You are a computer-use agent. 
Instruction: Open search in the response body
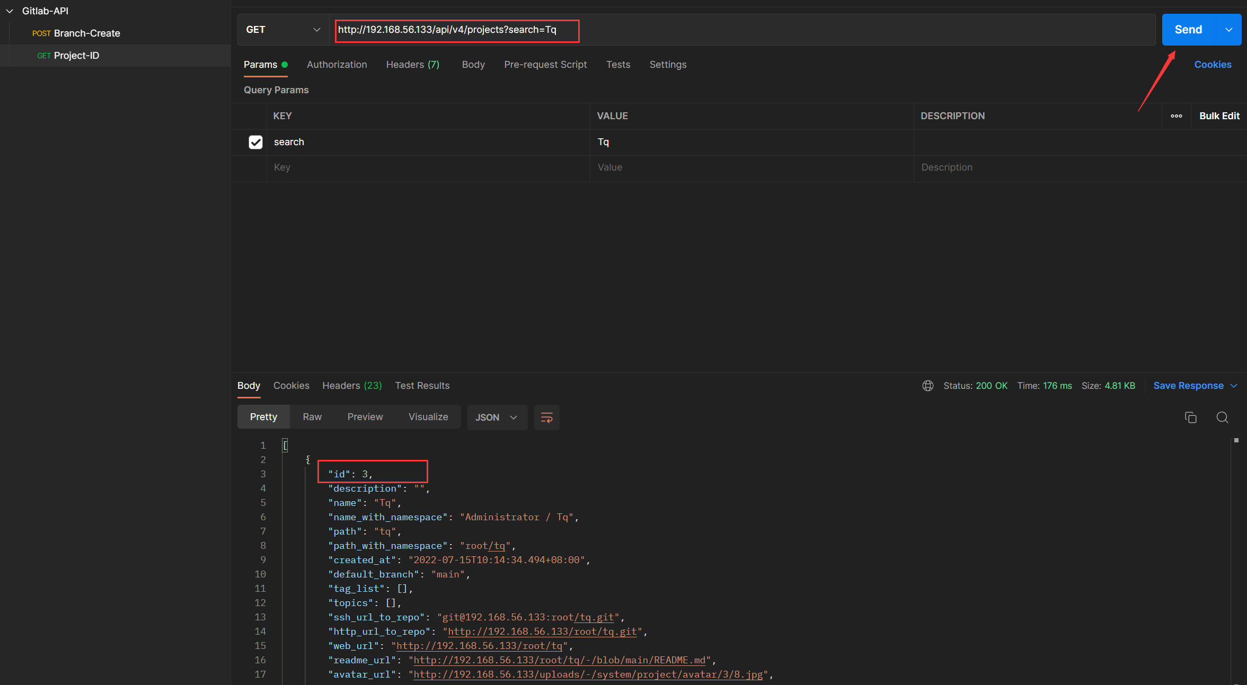point(1222,417)
